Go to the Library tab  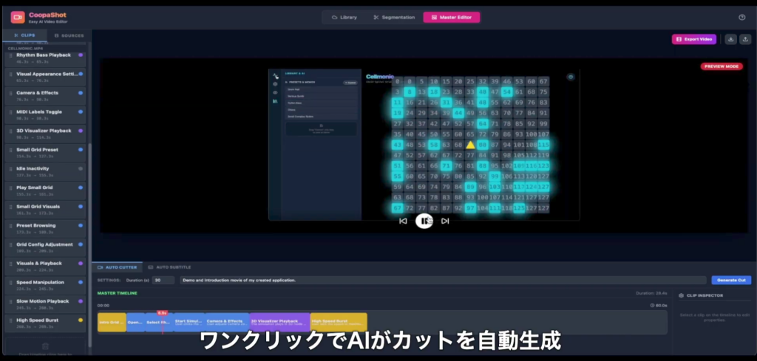tap(344, 17)
